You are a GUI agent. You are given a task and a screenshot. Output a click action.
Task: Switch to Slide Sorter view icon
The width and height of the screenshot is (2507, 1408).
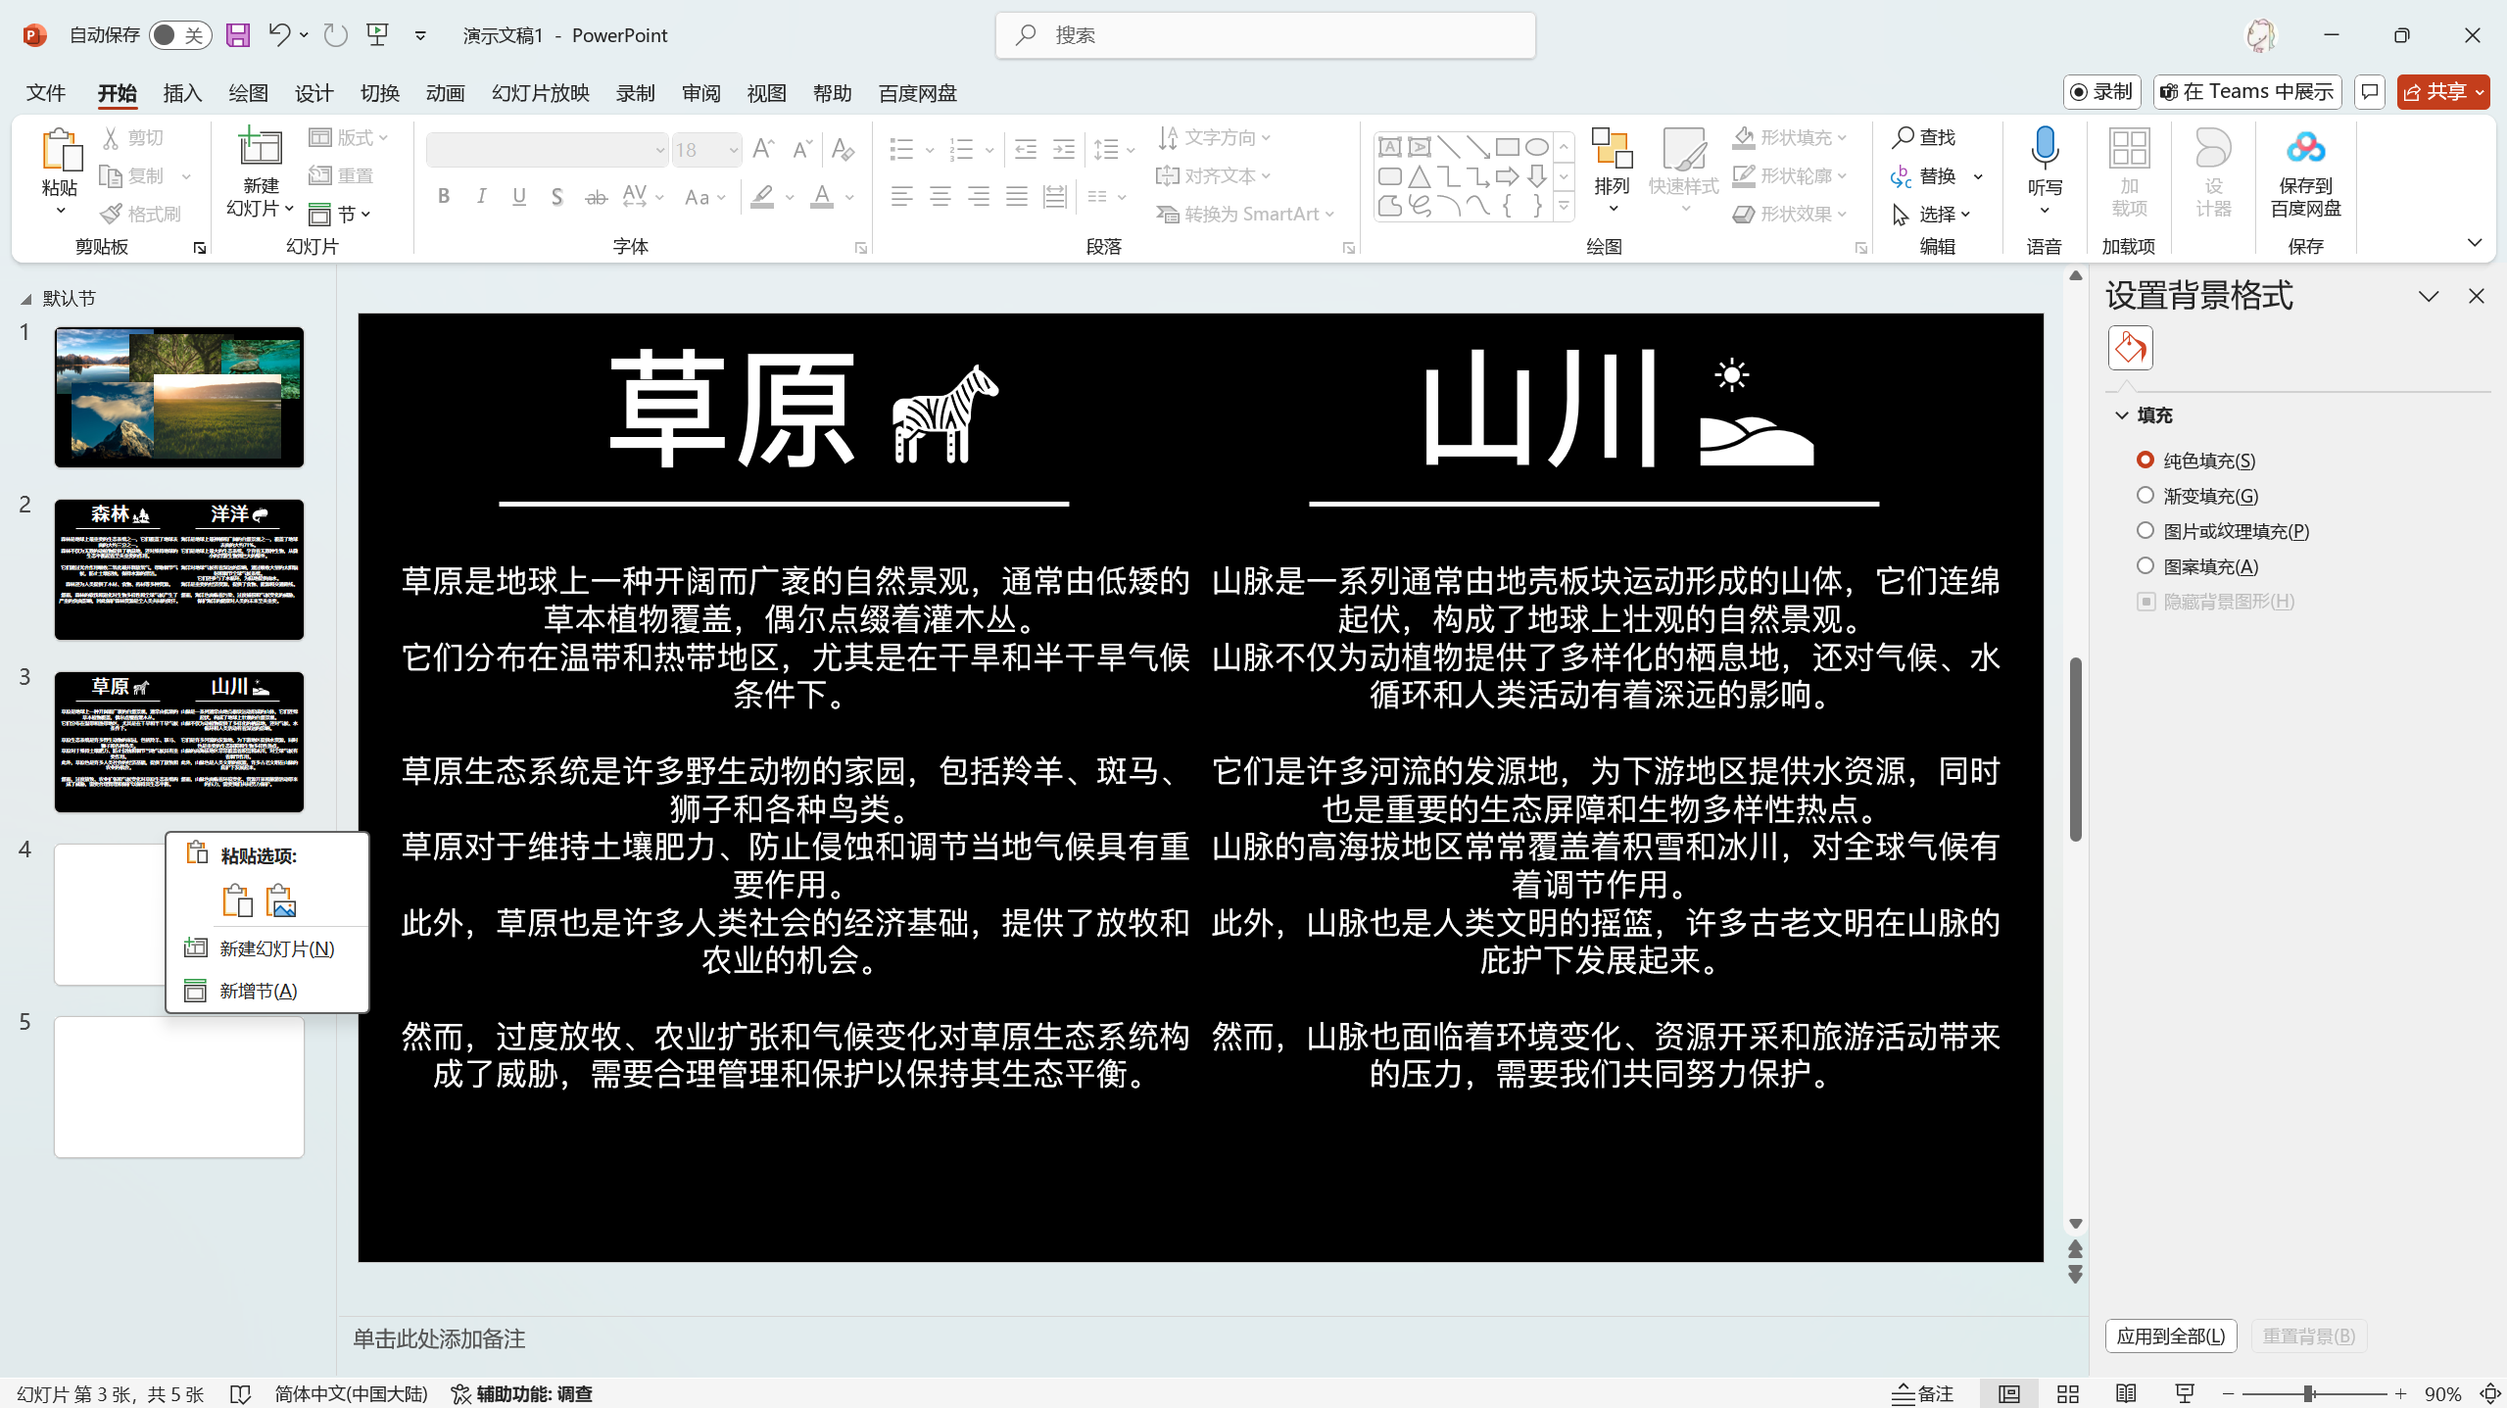tap(2067, 1393)
